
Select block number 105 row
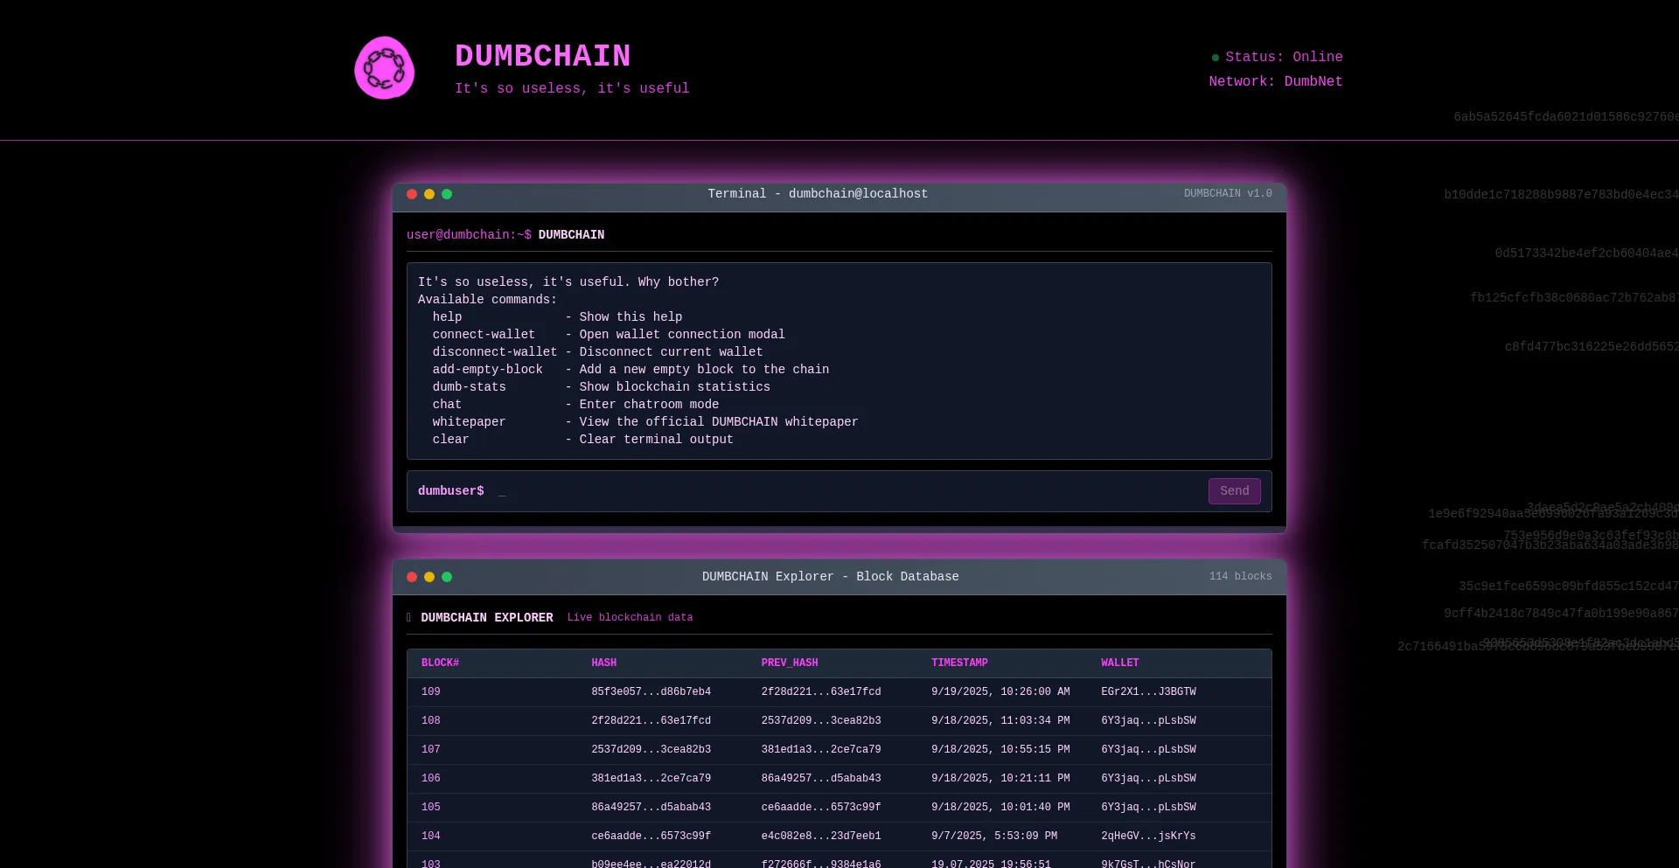pos(431,807)
